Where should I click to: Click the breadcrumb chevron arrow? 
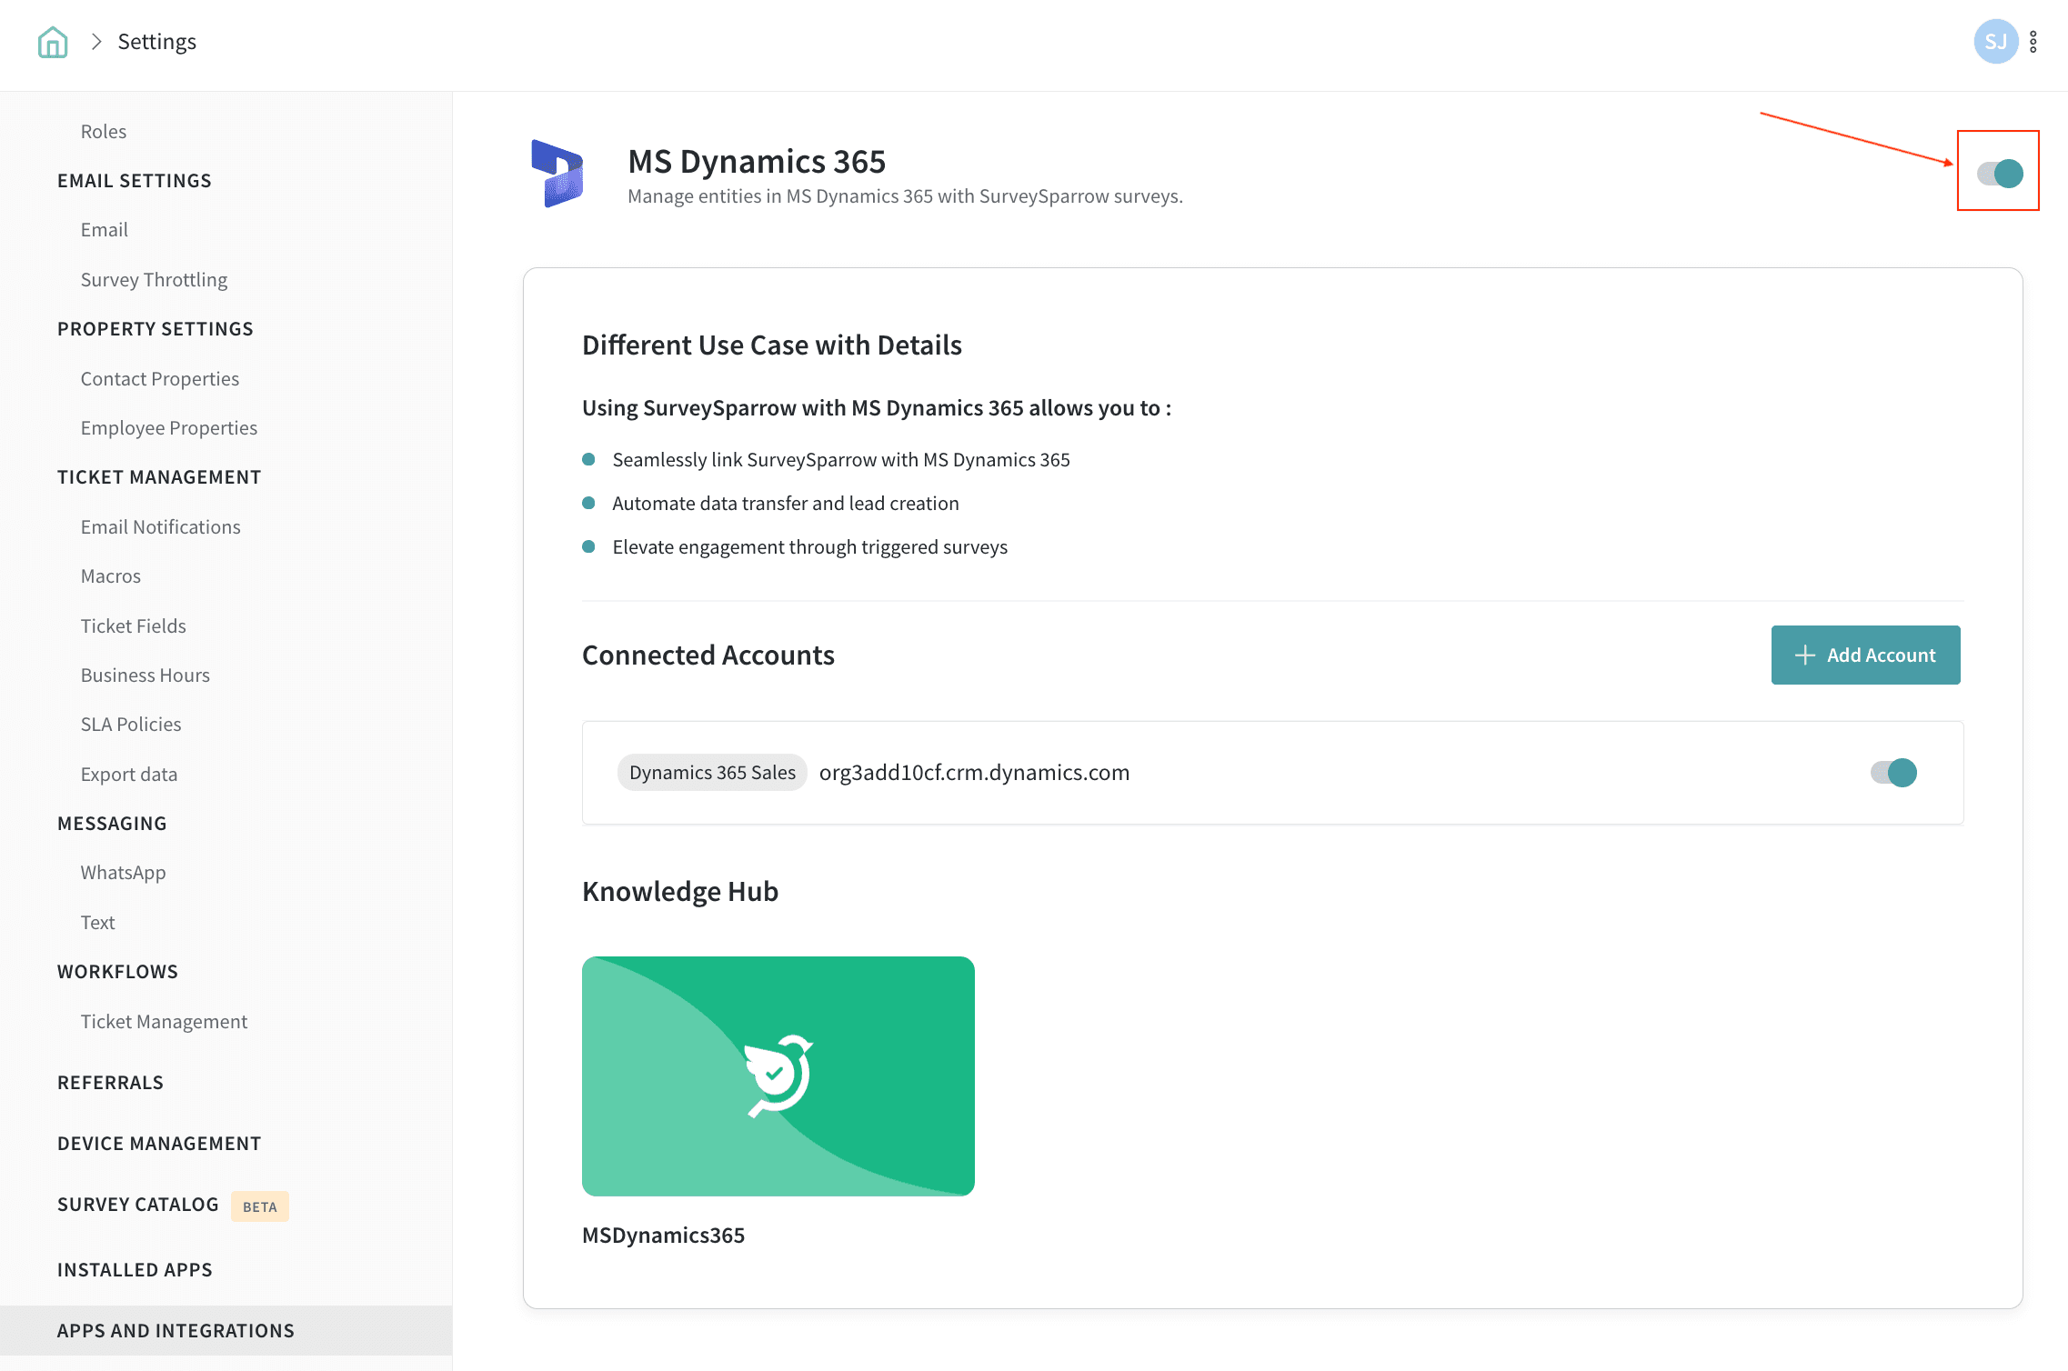96,42
